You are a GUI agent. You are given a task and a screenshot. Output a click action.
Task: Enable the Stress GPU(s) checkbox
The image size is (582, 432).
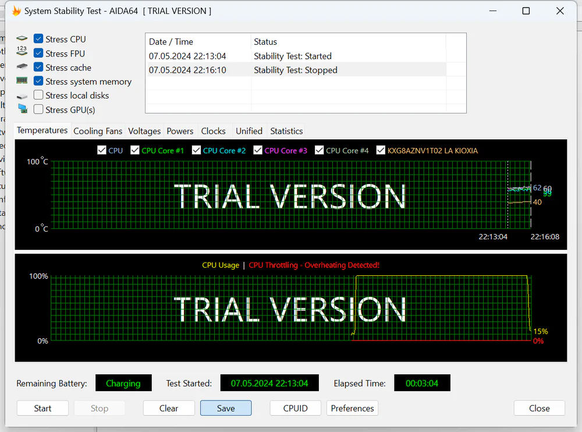click(38, 109)
